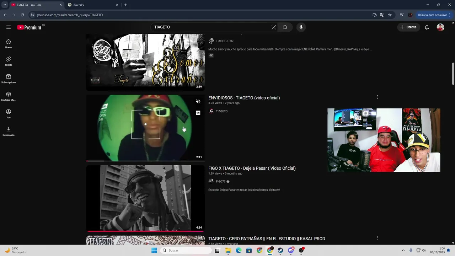Install app icon in address bar
This screenshot has height=256, width=455.
tap(374, 15)
